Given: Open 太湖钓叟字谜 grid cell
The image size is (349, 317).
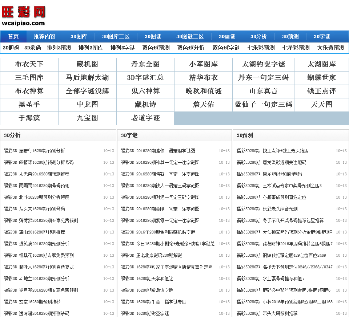Looking at the screenshot, I should tap(263, 65).
